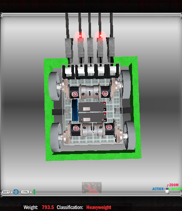Screen dimensions: 182x211
Task: Pick the rear-right gray wheel
Action: coord(130,135)
